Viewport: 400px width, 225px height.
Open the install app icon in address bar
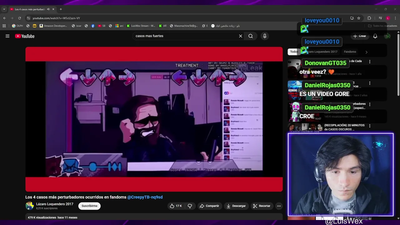click(352, 18)
